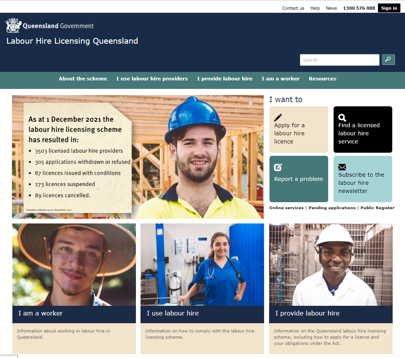Click the magnifier icon on black tile
405x358 pixels.
click(342, 118)
